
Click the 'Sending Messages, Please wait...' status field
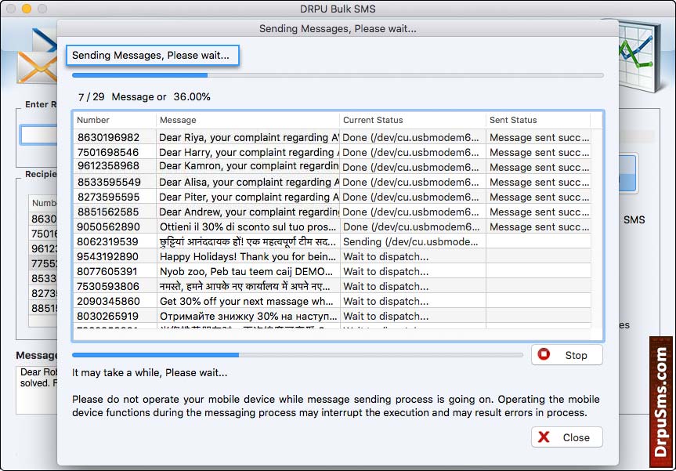point(153,55)
